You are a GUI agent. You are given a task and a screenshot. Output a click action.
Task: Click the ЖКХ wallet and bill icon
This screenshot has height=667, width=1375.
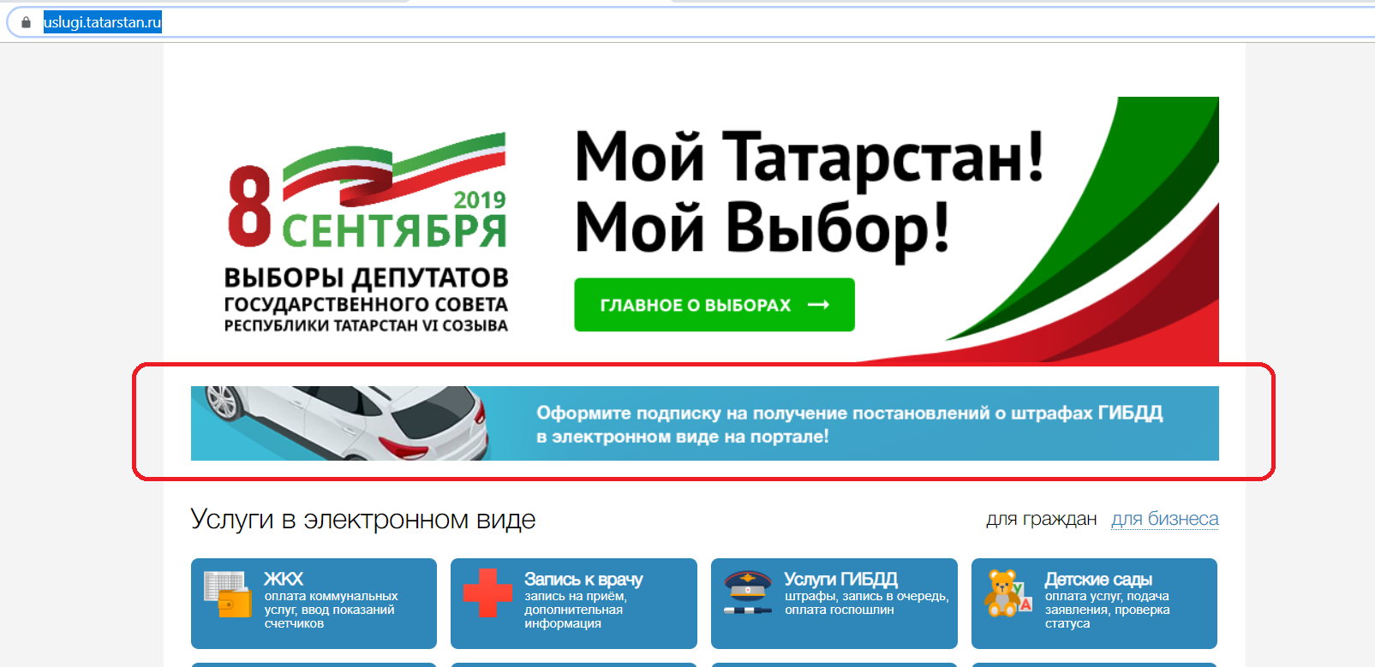[227, 593]
